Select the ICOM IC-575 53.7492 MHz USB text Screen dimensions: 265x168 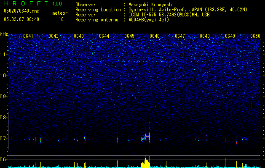169,15
